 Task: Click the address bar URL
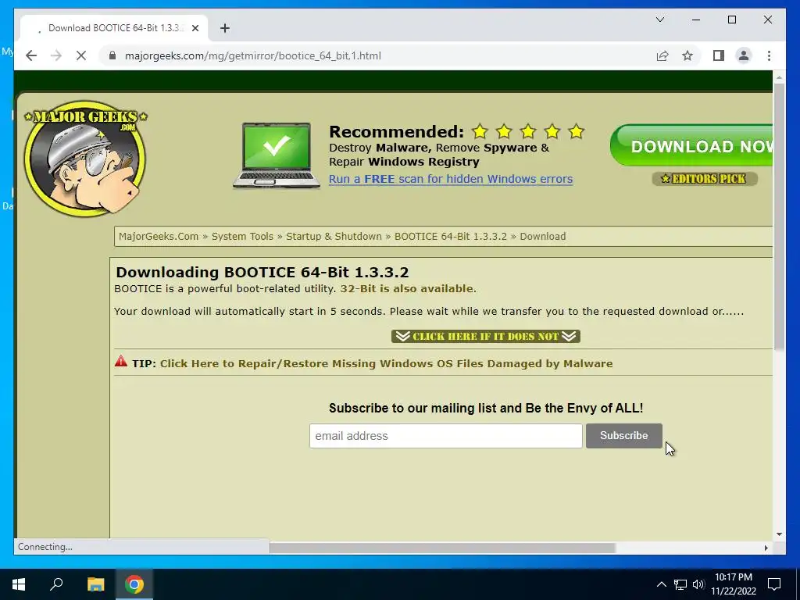point(253,55)
